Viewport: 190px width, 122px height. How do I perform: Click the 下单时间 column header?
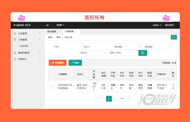click(x=161, y=74)
